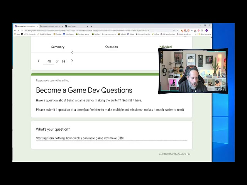The width and height of the screenshot is (247, 185).
Task: Close the Available Unity Jobs browser tab
Action: (x=62, y=27)
